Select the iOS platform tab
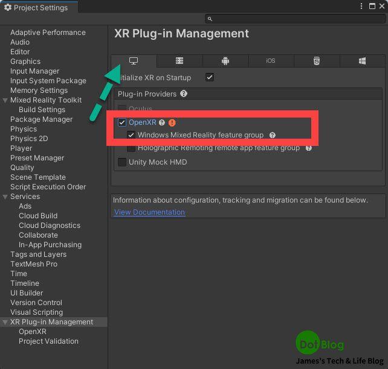Viewport: 388px width, 369px height. [271, 61]
